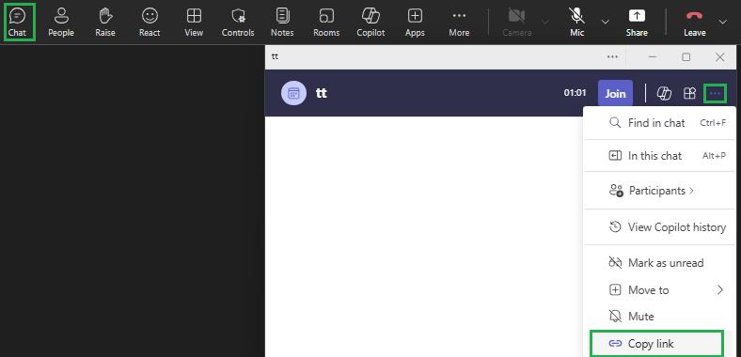Join the tt meeting

pos(615,94)
